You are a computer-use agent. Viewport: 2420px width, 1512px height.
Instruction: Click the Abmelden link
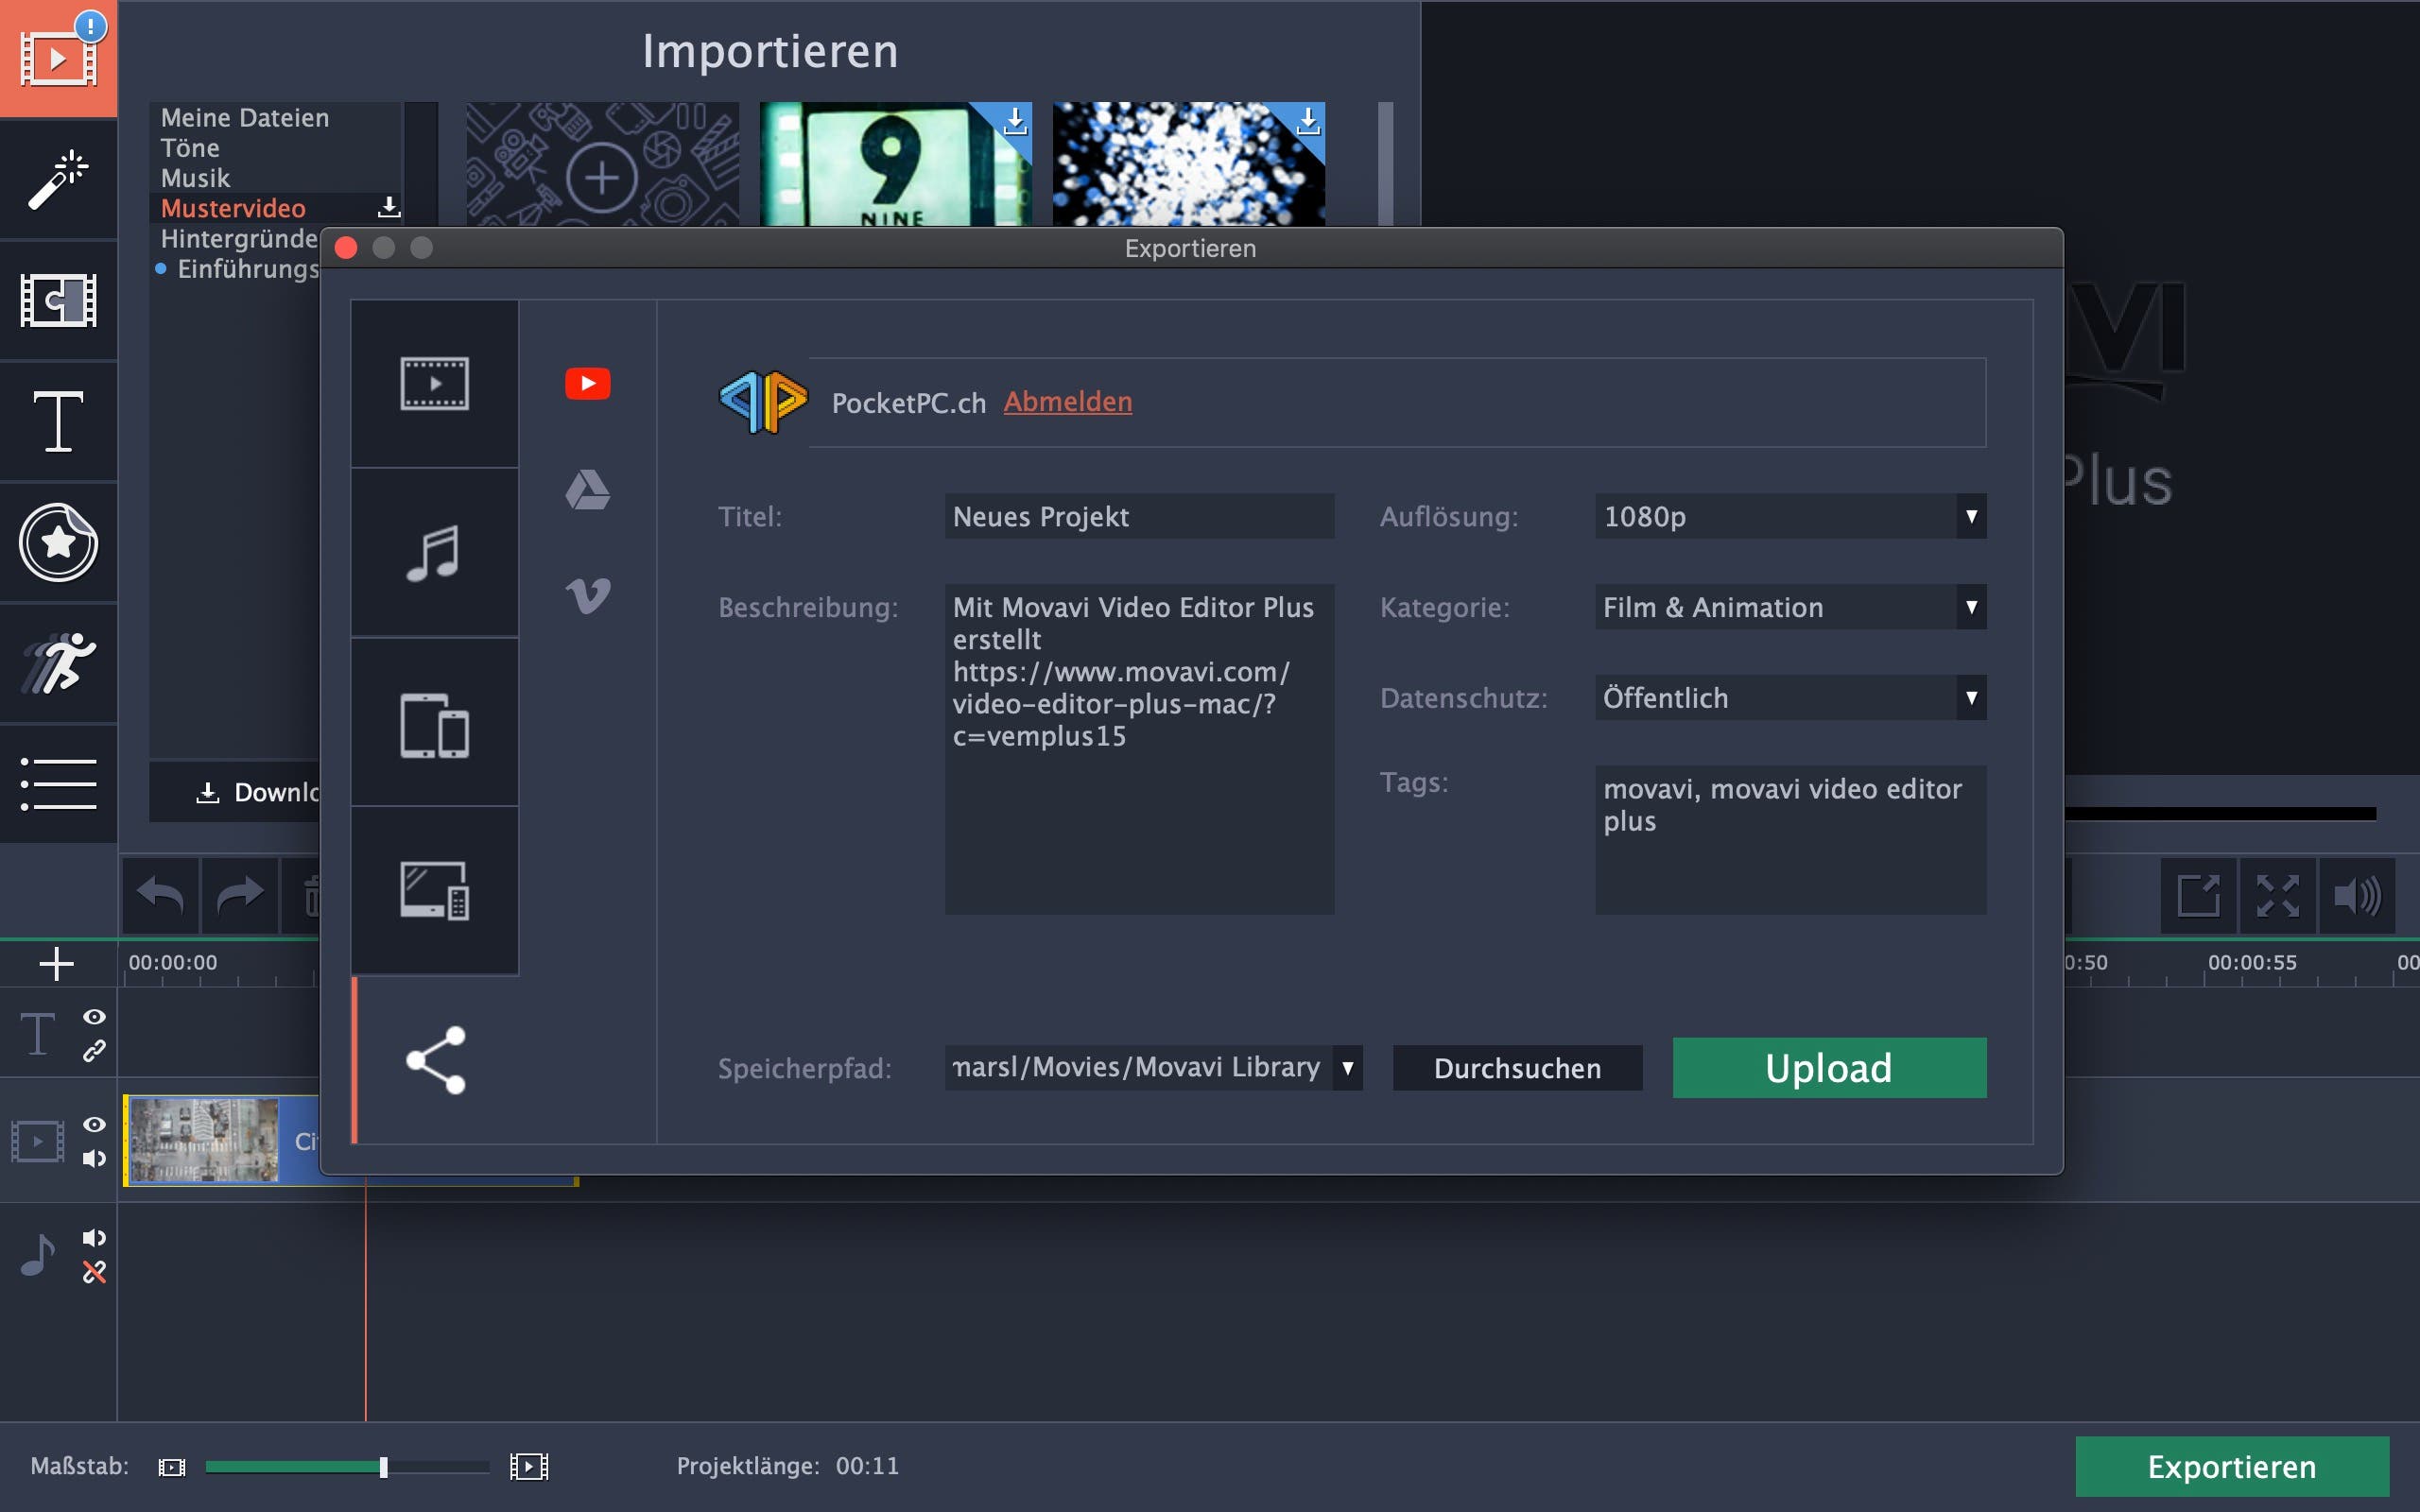1067,402
